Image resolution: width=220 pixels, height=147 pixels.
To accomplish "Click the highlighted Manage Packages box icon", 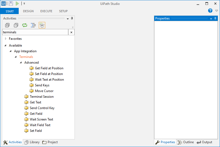I will pyautogui.click(x=42, y=25).
